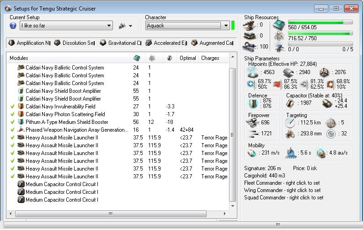The height and width of the screenshot is (230, 363).
Task: Select the Accelerated Ejection Bay subsystem tab
Action: (166, 43)
